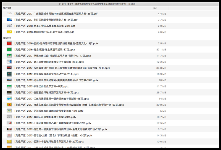Select file 2017-广州奥园城市天地-Hi5街区啤酒音乐节活动方案-36页.pdf
221x150 pixels.
tap(56, 14)
